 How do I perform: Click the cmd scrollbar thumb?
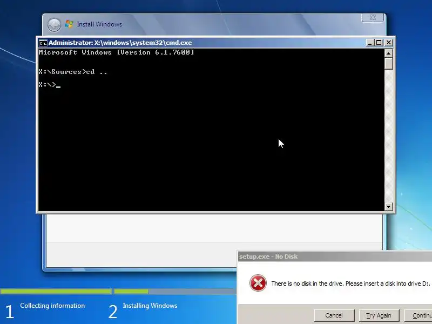(388, 64)
